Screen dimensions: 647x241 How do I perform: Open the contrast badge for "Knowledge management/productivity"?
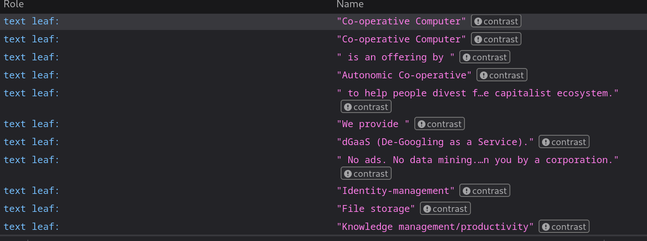click(x=563, y=227)
